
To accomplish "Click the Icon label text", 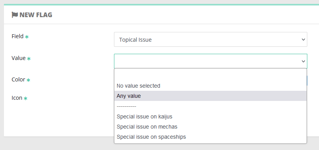I will tap(17, 98).
